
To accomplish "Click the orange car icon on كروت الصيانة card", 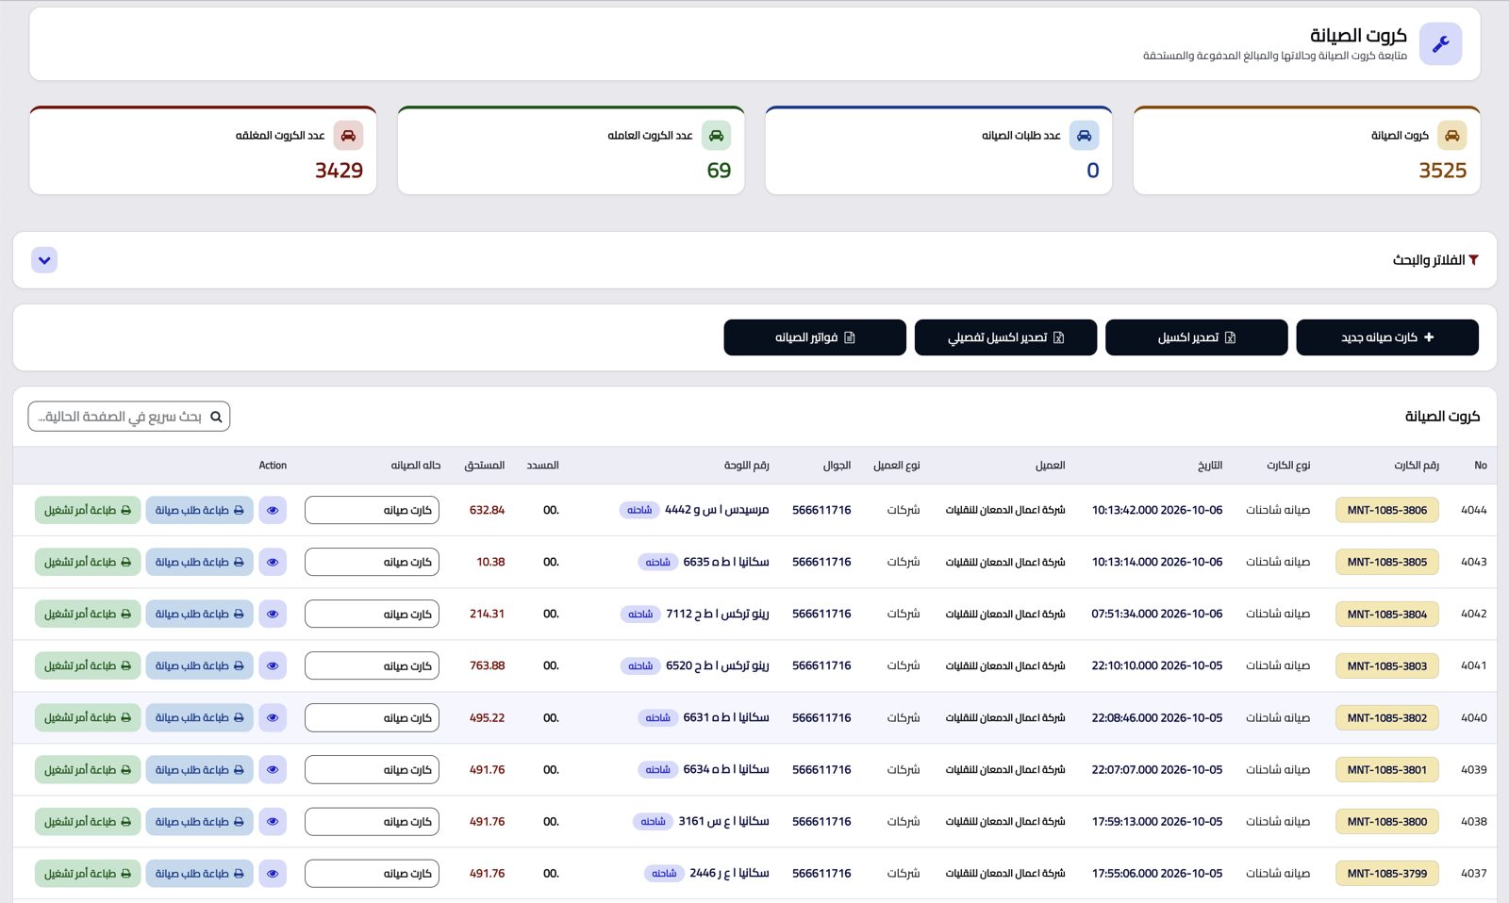I will [x=1451, y=136].
